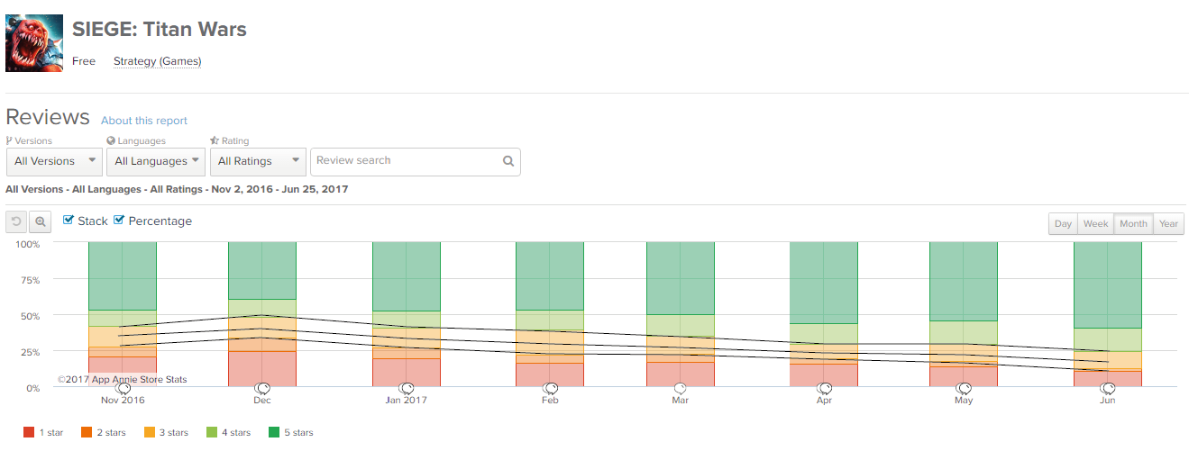Select the Month granularity button
The height and width of the screenshot is (451, 1189).
[1133, 223]
